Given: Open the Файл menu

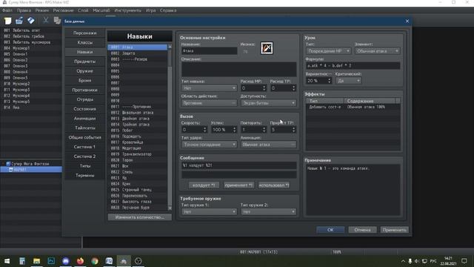Looking at the screenshot, I should 7,10.
